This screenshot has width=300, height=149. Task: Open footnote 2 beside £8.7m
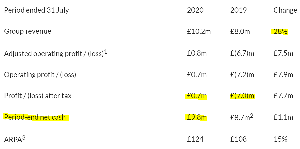pos(252,116)
